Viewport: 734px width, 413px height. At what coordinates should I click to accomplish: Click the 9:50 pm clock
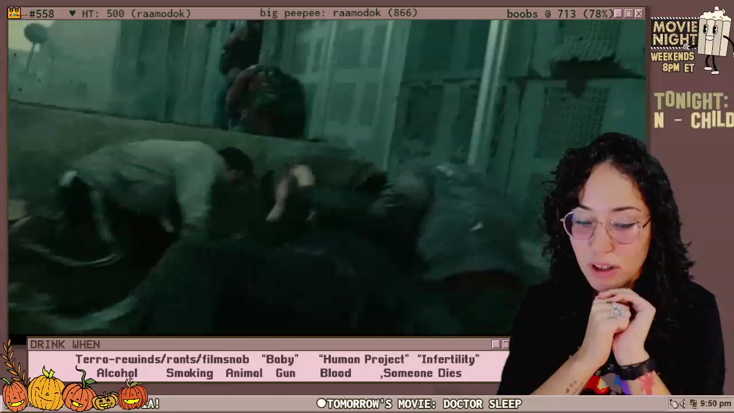point(716,403)
